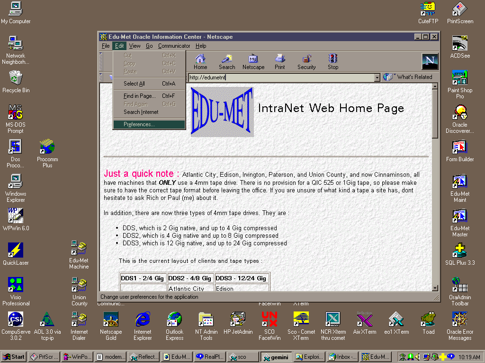This screenshot has width=485, height=363.
Task: Select the MS-DOS Prompt icon
Action: (16, 119)
